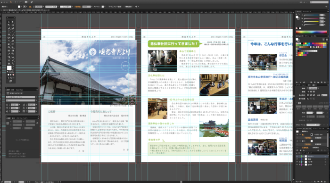Screen dimensions: 330x183
Task: Click the stroke weight field showing 0.353 mm
Action: 313,88
